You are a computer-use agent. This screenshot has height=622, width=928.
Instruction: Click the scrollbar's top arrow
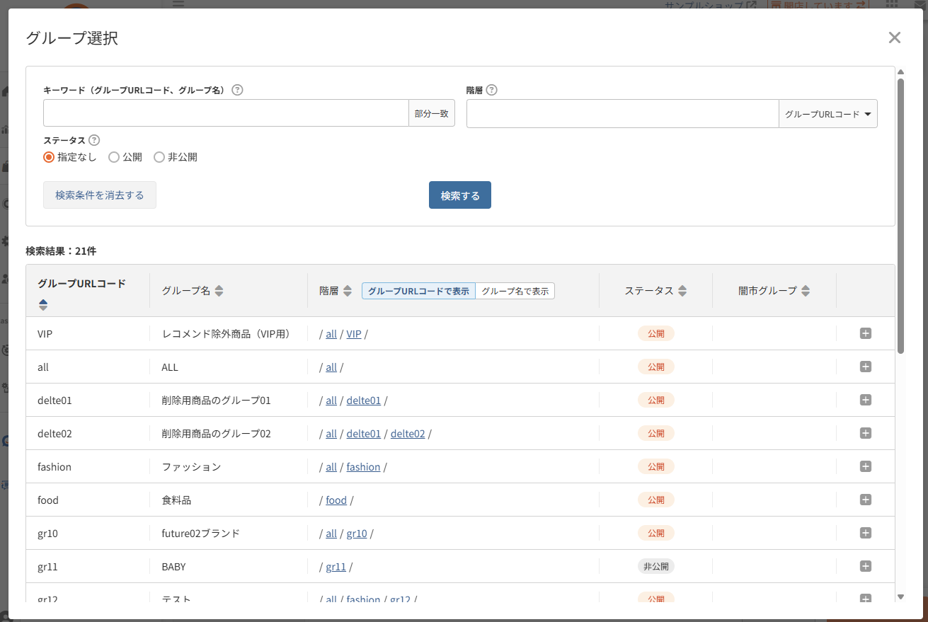click(900, 71)
